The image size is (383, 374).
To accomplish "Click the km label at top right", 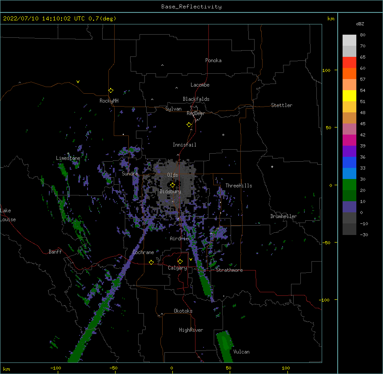I will [331, 19].
